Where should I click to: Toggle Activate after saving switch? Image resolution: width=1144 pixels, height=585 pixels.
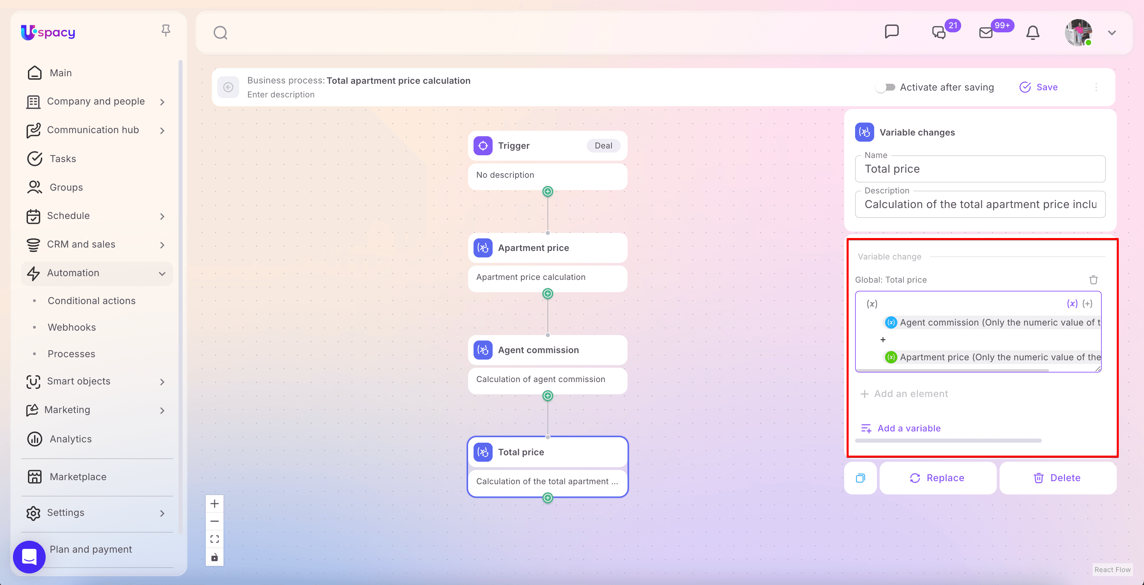[886, 88]
